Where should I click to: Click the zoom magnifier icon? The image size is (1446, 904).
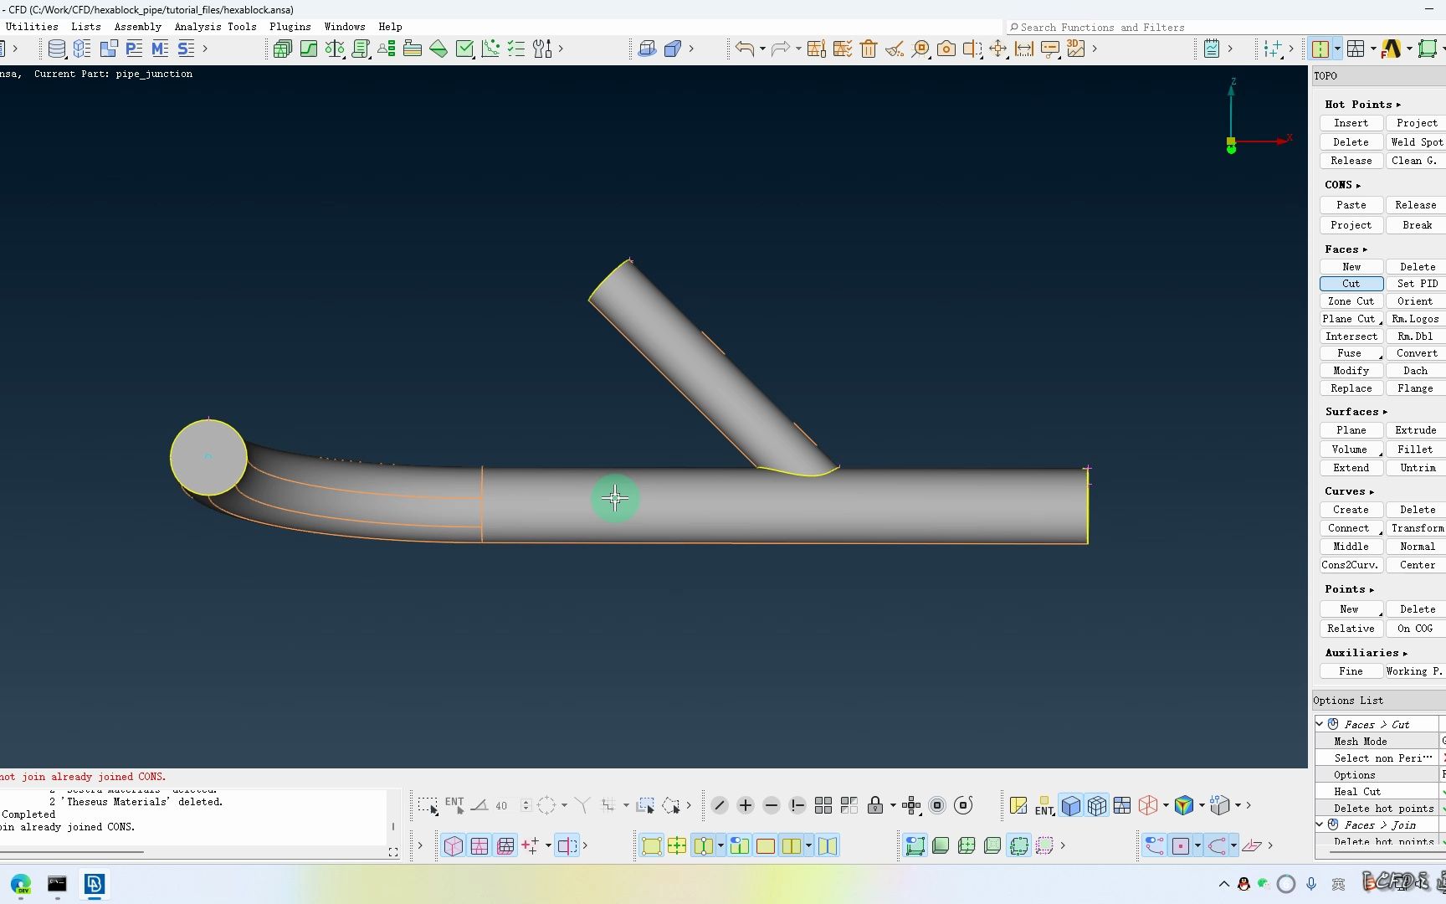pyautogui.click(x=920, y=49)
